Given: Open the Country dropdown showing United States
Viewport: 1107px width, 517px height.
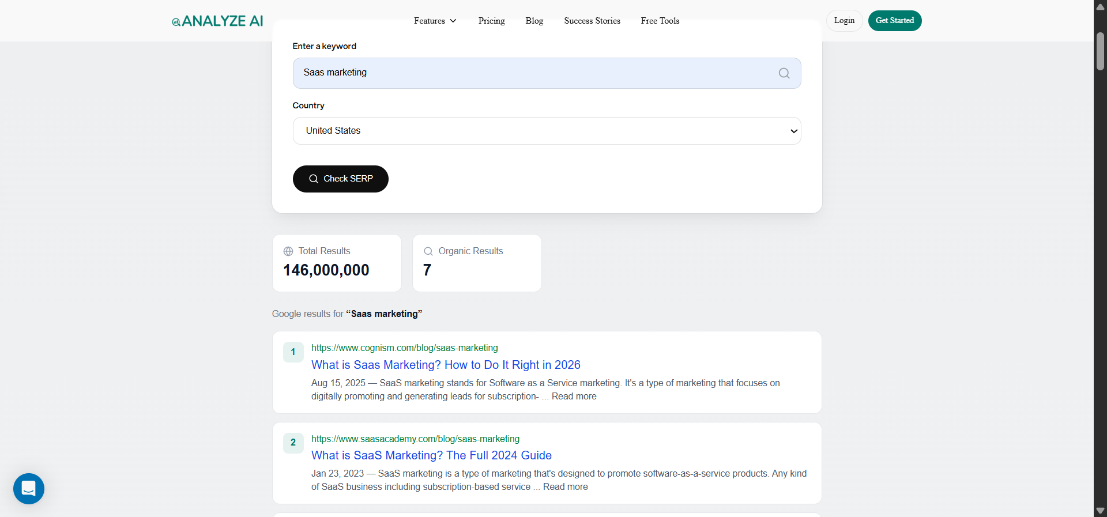Looking at the screenshot, I should pos(547,131).
